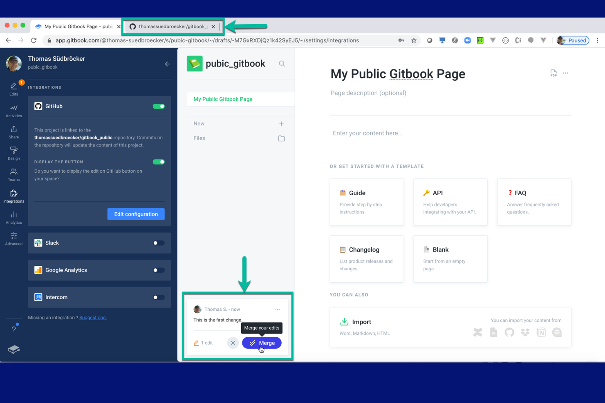Choose the Blank template card
Screen dimensions: 605x403
[x=450, y=259]
